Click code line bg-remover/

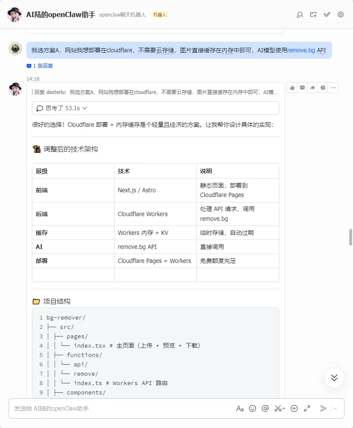66,318
